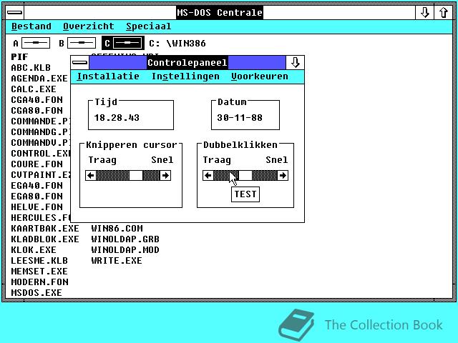The width and height of the screenshot is (458, 343).
Task: Select the COMMANDE PIF file entry
Action: pyautogui.click(x=41, y=121)
